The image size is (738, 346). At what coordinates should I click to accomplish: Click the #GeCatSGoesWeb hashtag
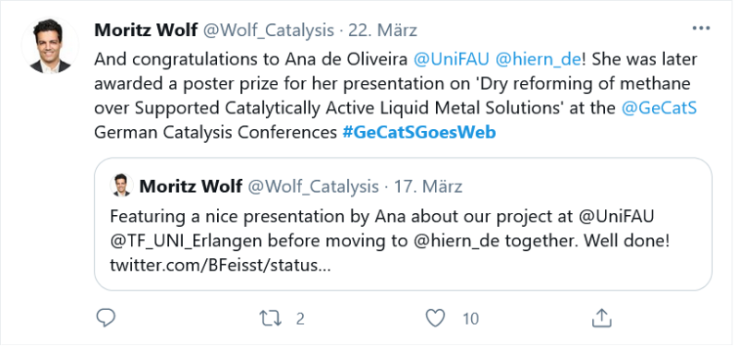click(x=419, y=133)
